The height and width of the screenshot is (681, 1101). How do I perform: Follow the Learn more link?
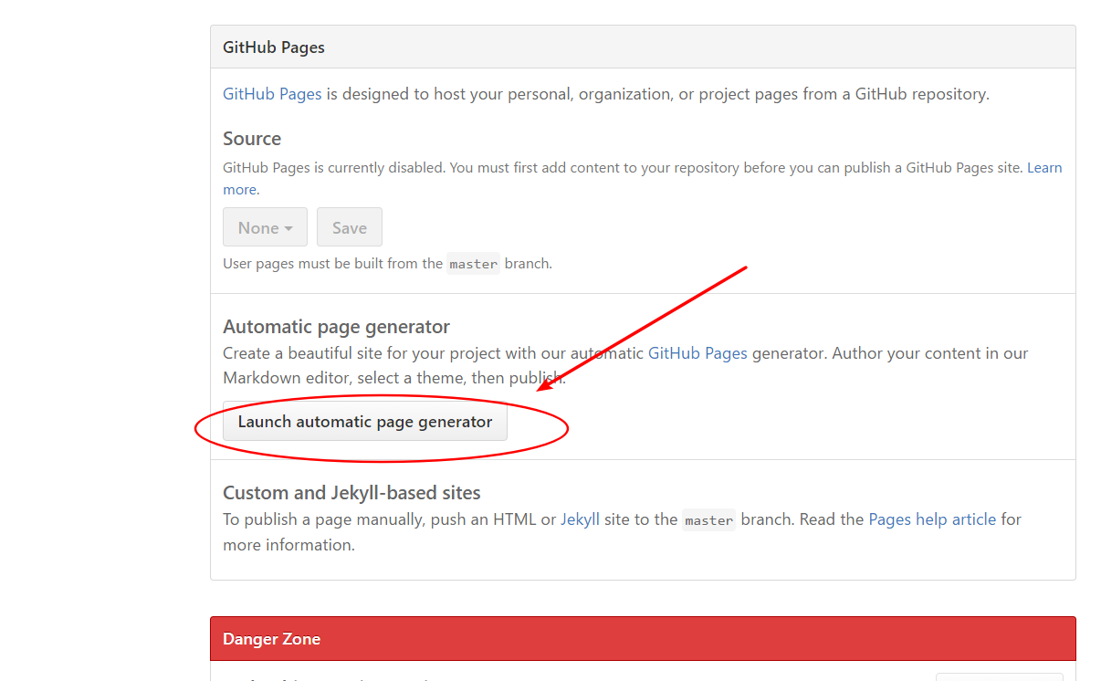pyautogui.click(x=1044, y=168)
